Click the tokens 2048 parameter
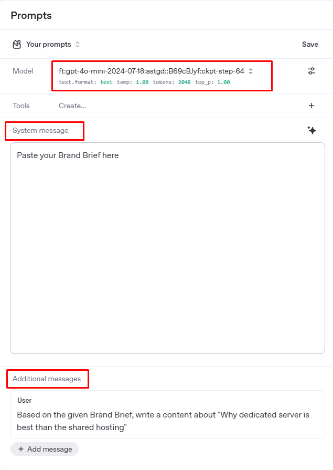This screenshot has width=333, height=470. (184, 82)
